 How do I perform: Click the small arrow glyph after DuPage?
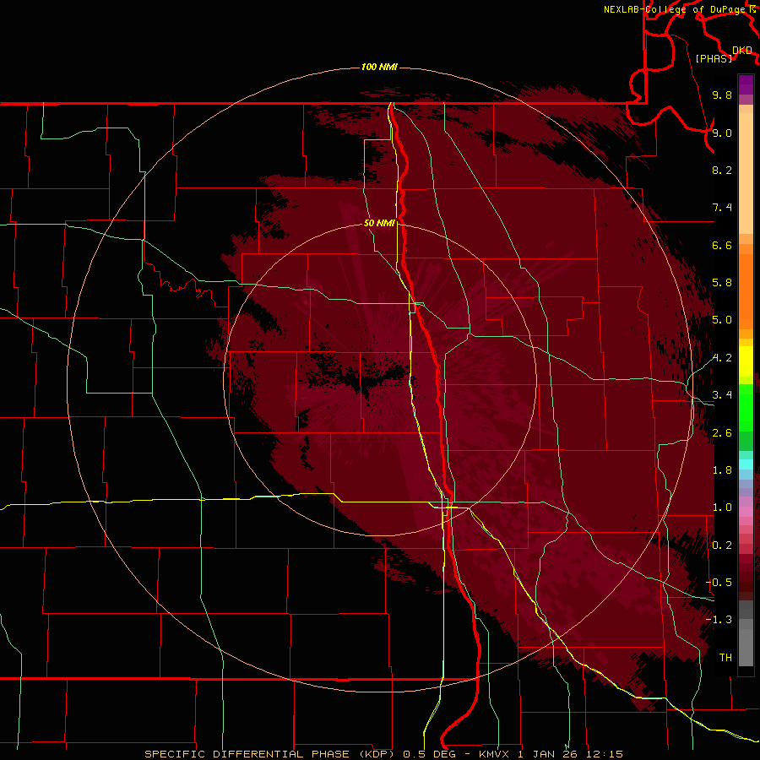[752, 9]
